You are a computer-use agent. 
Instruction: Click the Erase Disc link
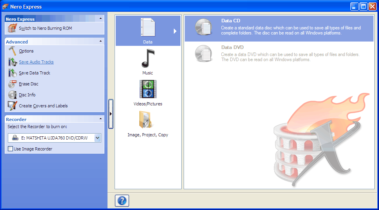point(29,84)
